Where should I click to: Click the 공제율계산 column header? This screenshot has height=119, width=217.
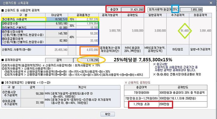click(83, 15)
